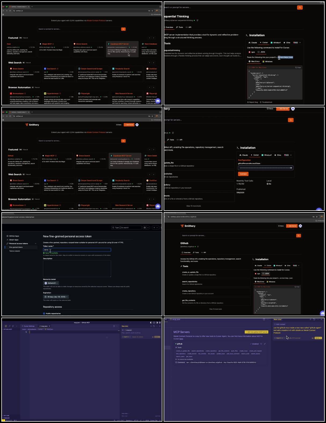Viewport: 326px width, 423px height.
Task: Choose Mac/Linux radio on the Sequential Thinking page
Action: [x=254, y=61]
